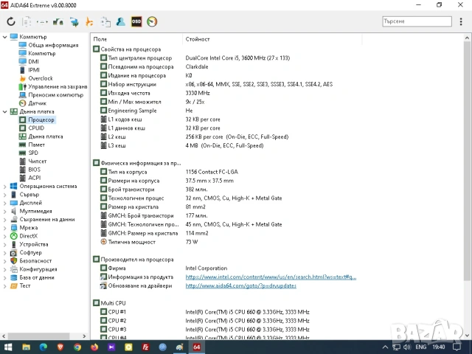
Task: Expand the Дисплей tree node
Action: coord(4,203)
